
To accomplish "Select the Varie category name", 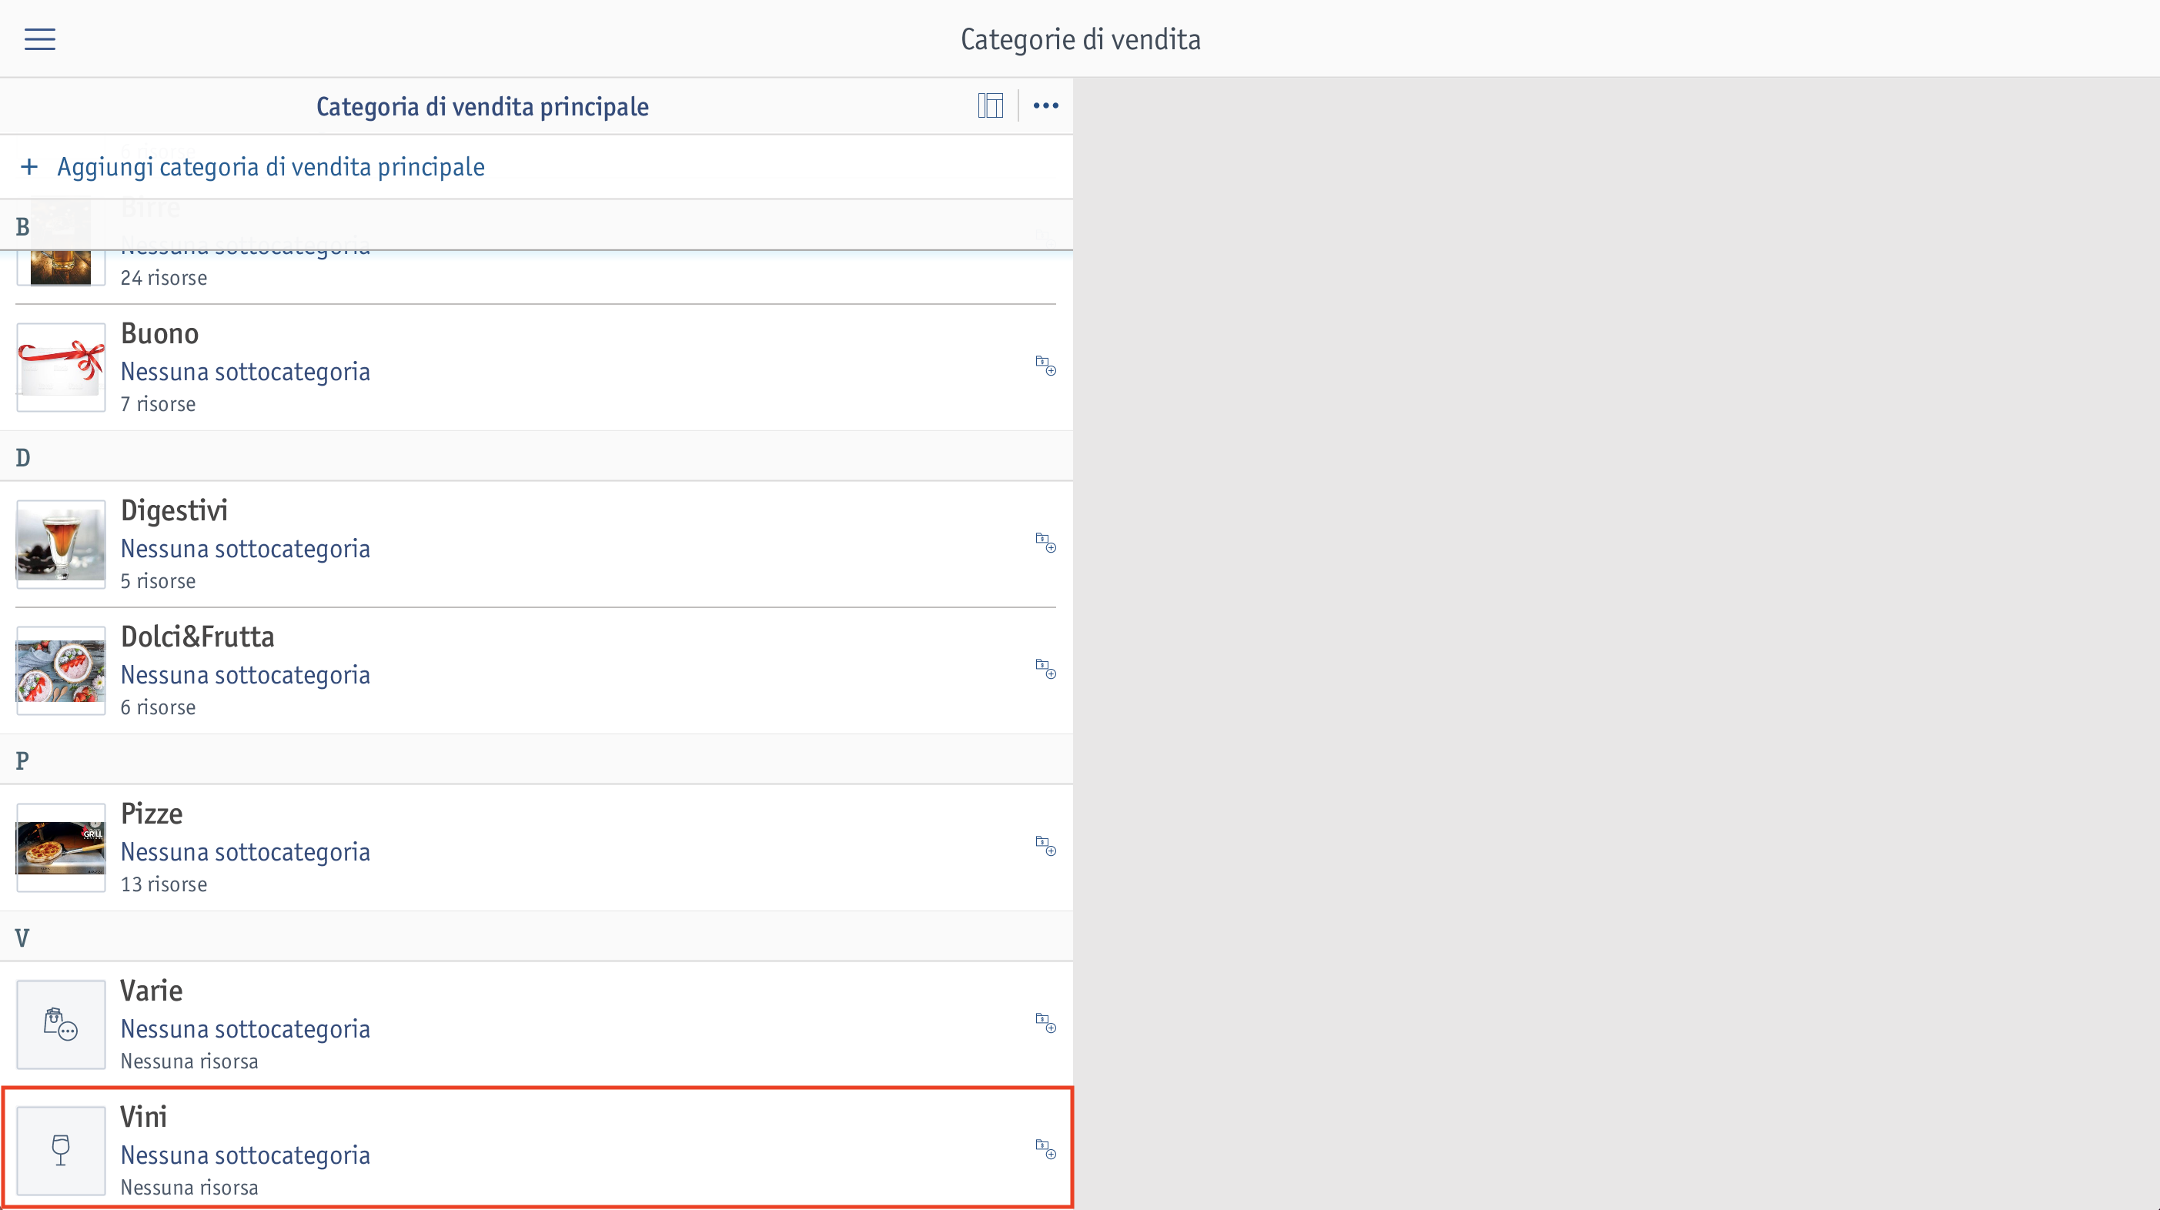I will pyautogui.click(x=152, y=991).
